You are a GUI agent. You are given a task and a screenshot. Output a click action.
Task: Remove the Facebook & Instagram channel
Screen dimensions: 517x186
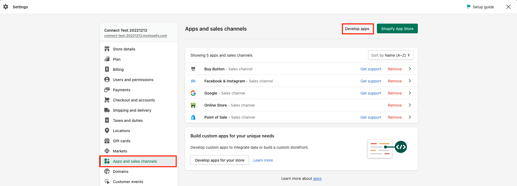(x=395, y=81)
